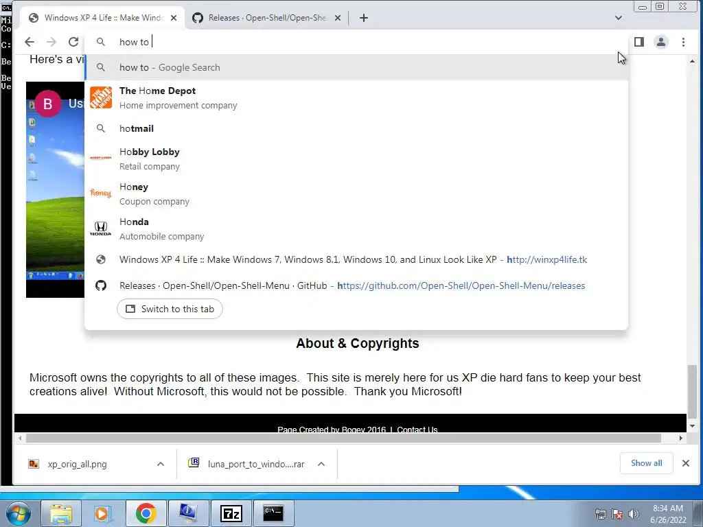
Task: Click the Action Center flag tray icon
Action: tap(617, 513)
